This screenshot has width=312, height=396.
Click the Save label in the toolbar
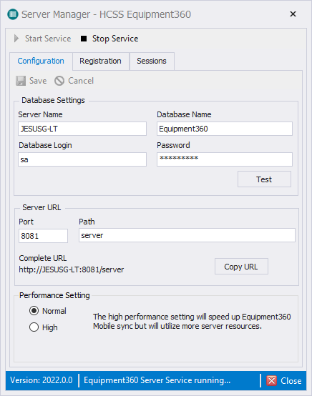38,81
